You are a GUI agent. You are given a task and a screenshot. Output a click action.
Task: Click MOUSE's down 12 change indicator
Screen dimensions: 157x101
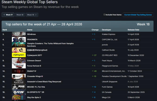(94, 87)
